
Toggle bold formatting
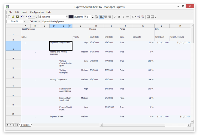click(x=119, y=17)
